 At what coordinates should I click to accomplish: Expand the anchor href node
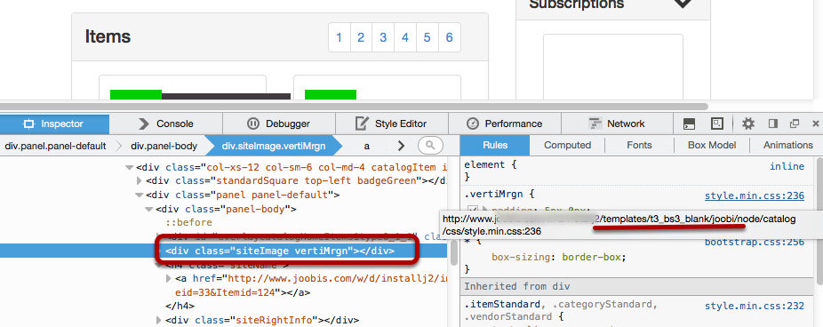click(169, 278)
